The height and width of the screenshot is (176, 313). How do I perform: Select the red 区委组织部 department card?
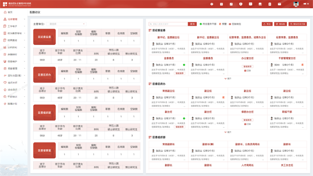point(44,112)
